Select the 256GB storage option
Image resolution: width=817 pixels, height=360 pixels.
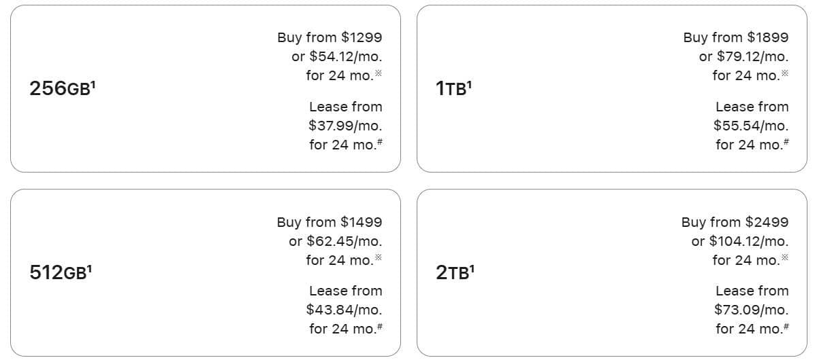[x=206, y=89]
